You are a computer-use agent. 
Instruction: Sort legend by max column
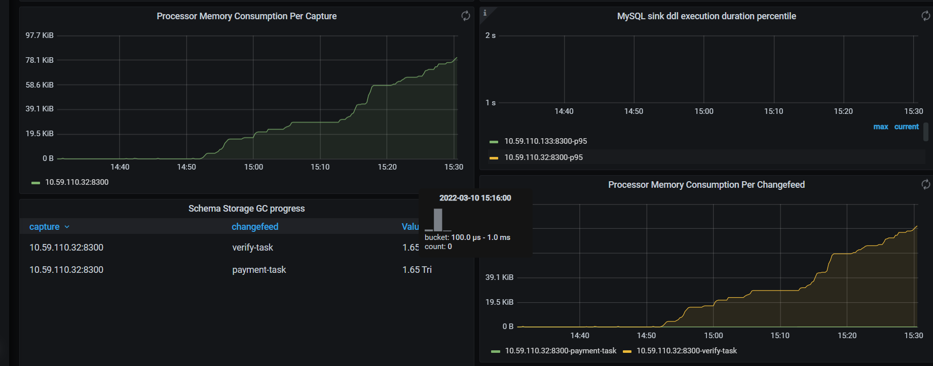(x=880, y=127)
